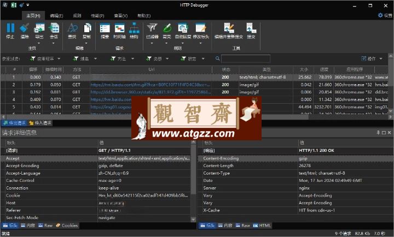This screenshot has width=394, height=237.
Task: Open request Cookies tab
Action: [x=67, y=226]
